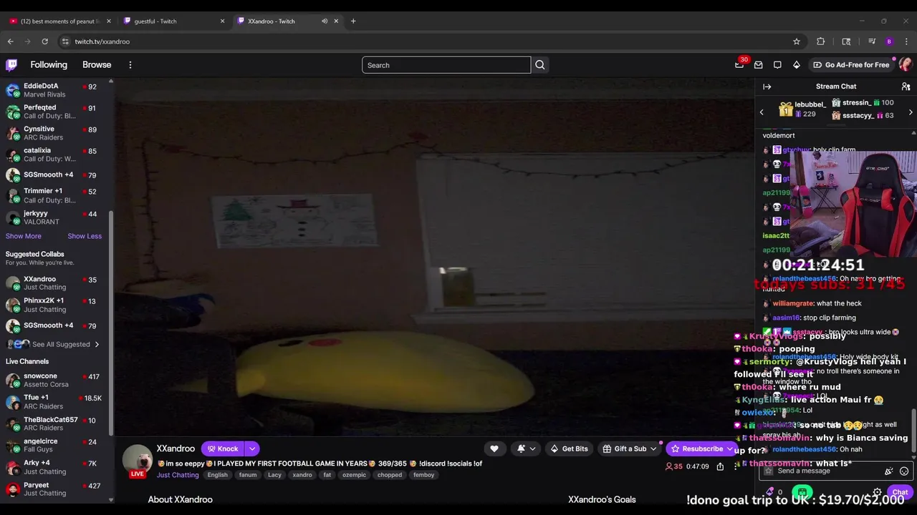Open the tab search screen icon in toolbar
The image size is (917, 515).
tap(846, 41)
